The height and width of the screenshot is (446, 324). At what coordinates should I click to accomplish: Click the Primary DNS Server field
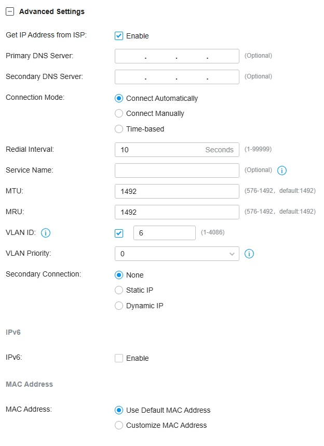pyautogui.click(x=177, y=56)
